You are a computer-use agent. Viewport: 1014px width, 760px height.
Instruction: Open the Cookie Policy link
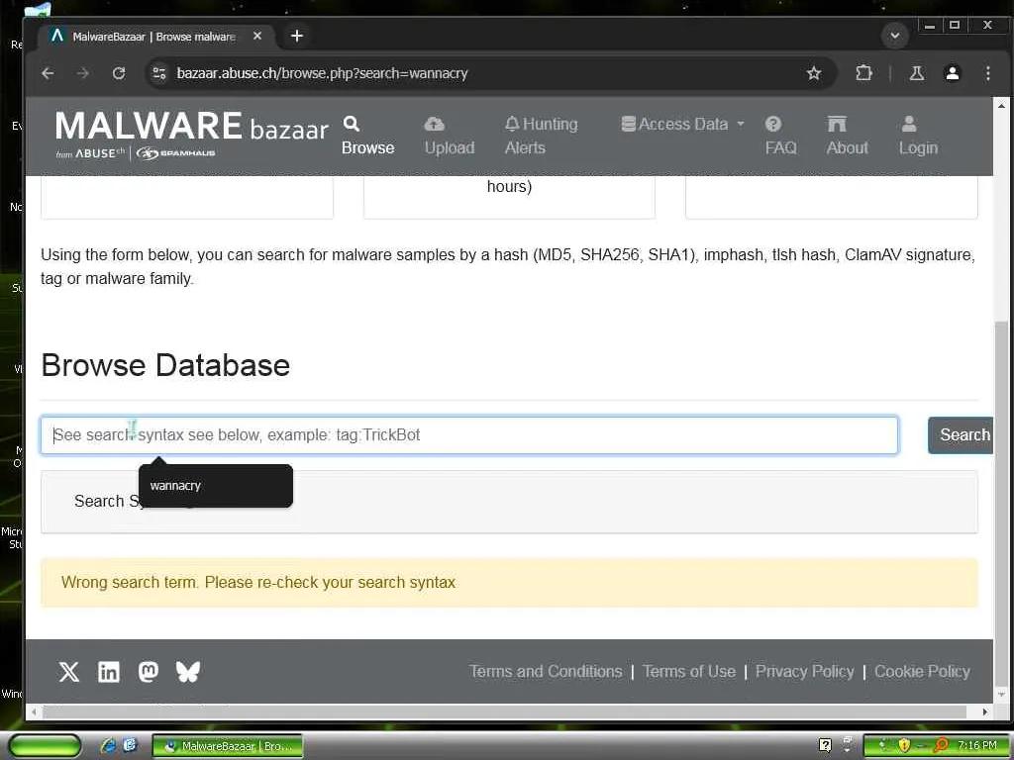[922, 672]
